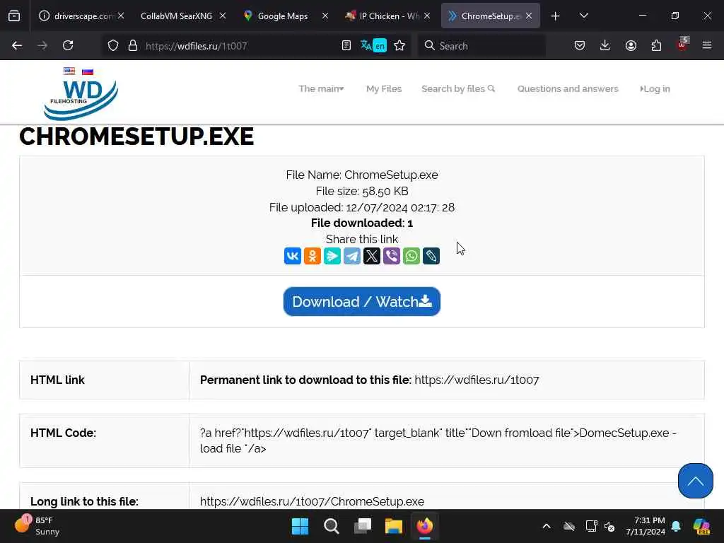Share link via Viber icon
724x543 pixels.
pos(392,256)
